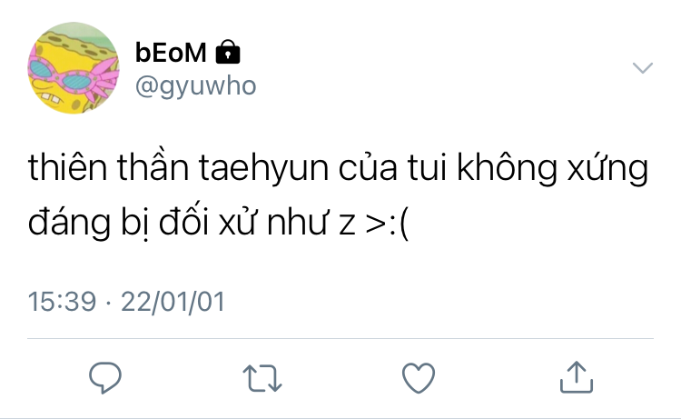
Task: Click the word không in the tweet
Action: point(507,168)
